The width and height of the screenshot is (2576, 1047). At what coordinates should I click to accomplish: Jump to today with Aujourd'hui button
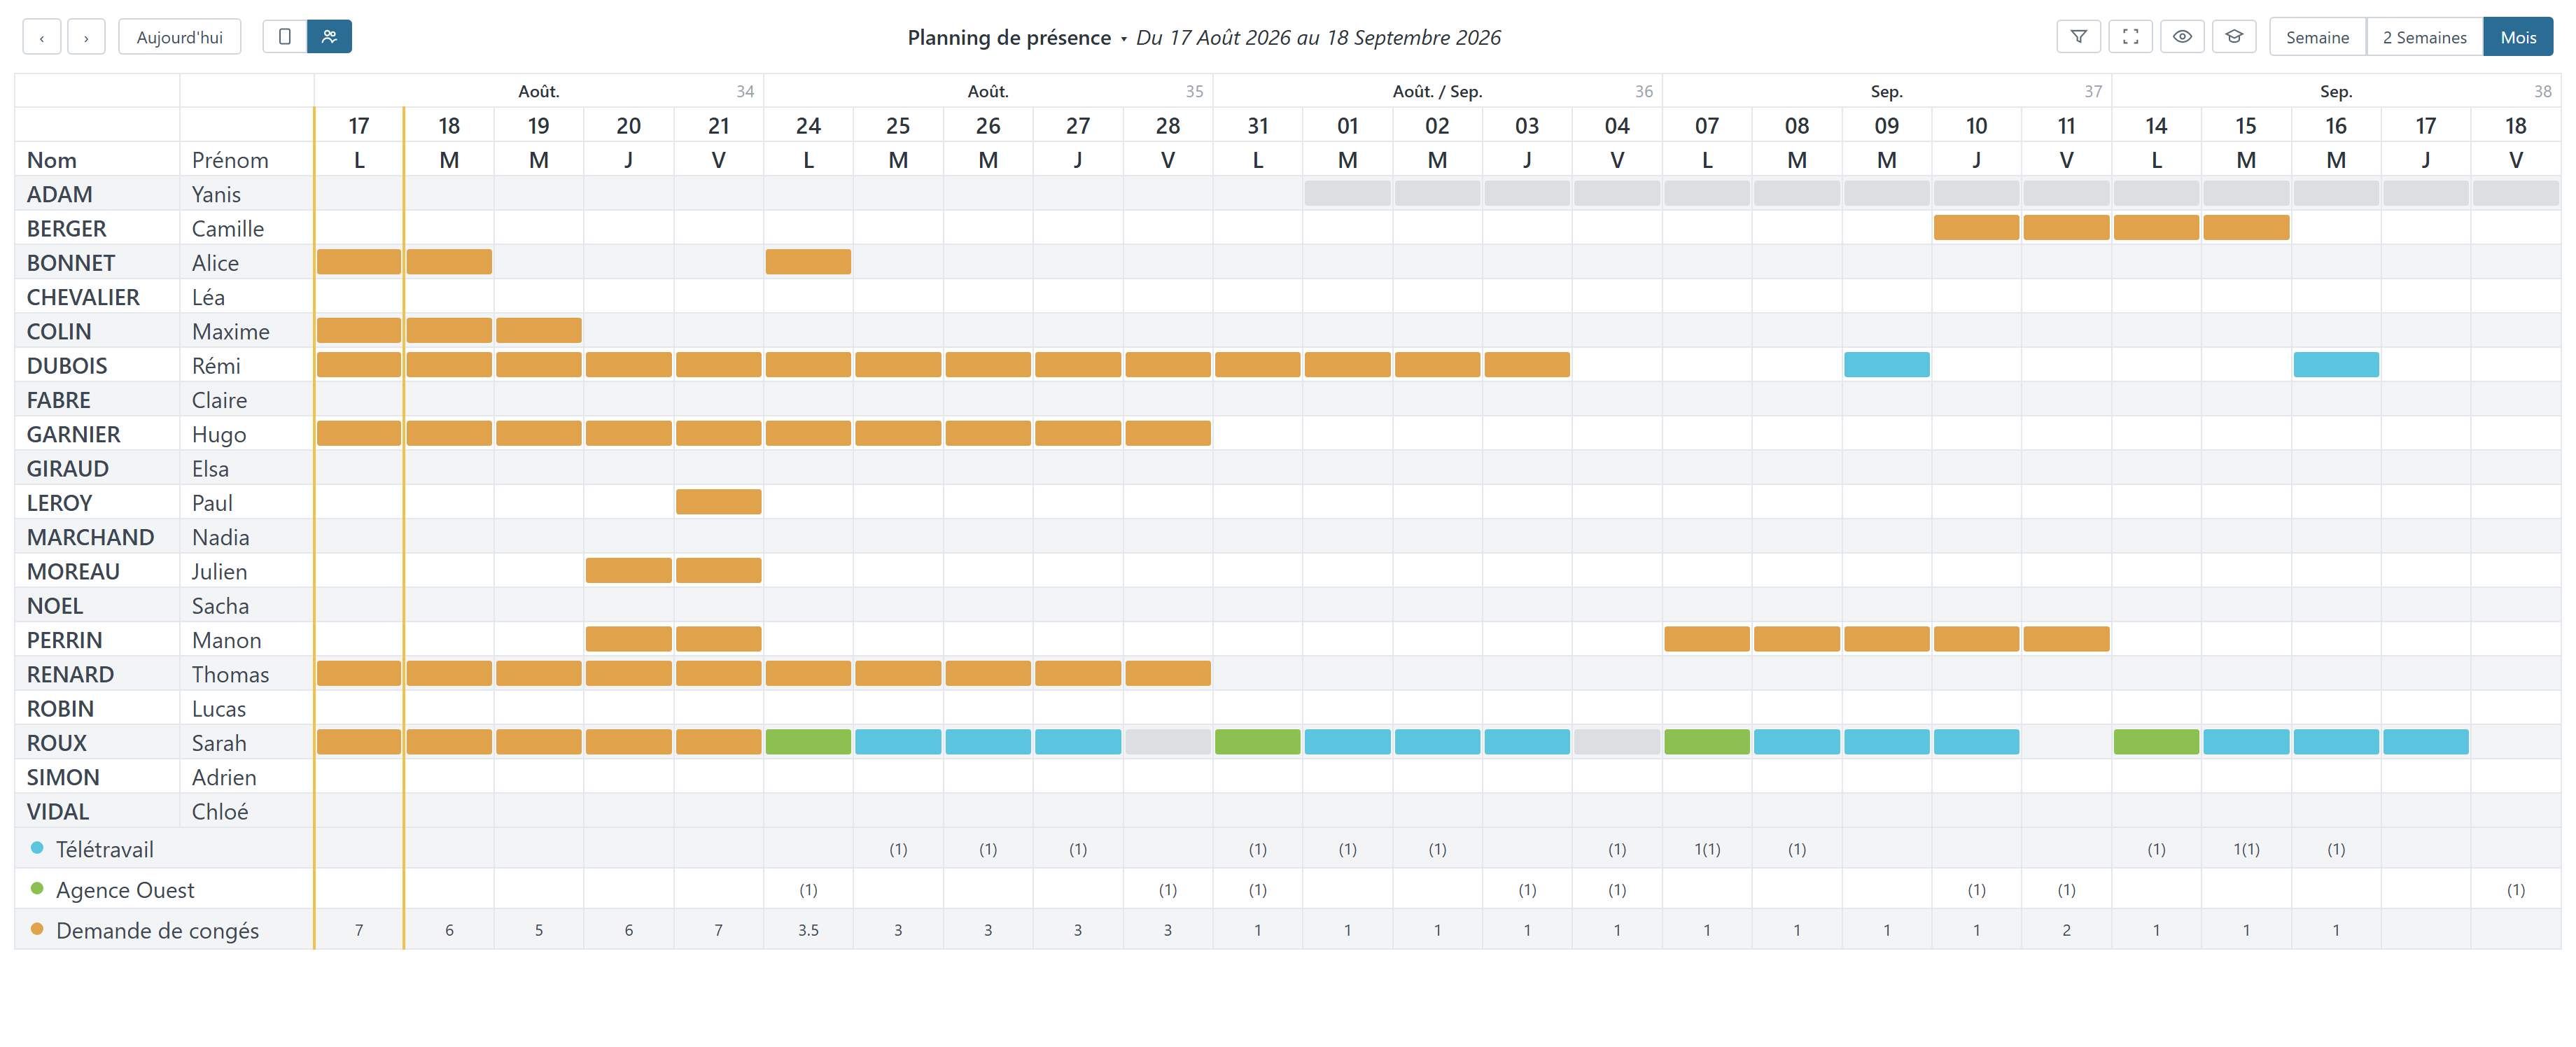point(180,37)
